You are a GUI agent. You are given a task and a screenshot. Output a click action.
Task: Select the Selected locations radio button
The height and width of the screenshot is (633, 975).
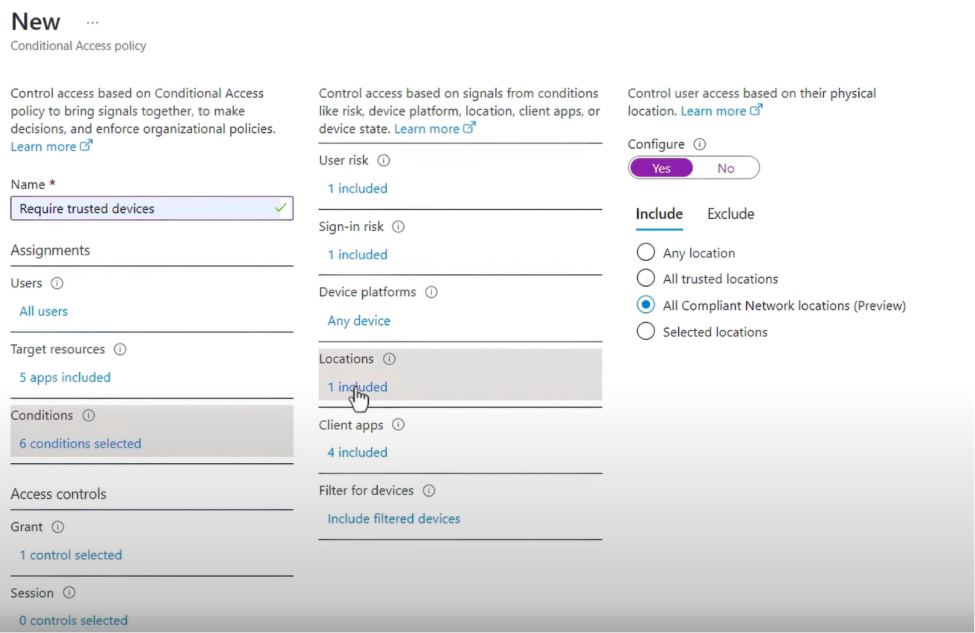click(645, 331)
